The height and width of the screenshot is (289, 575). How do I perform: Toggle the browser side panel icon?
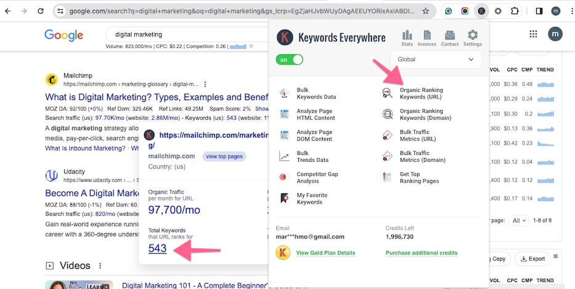[x=539, y=11]
